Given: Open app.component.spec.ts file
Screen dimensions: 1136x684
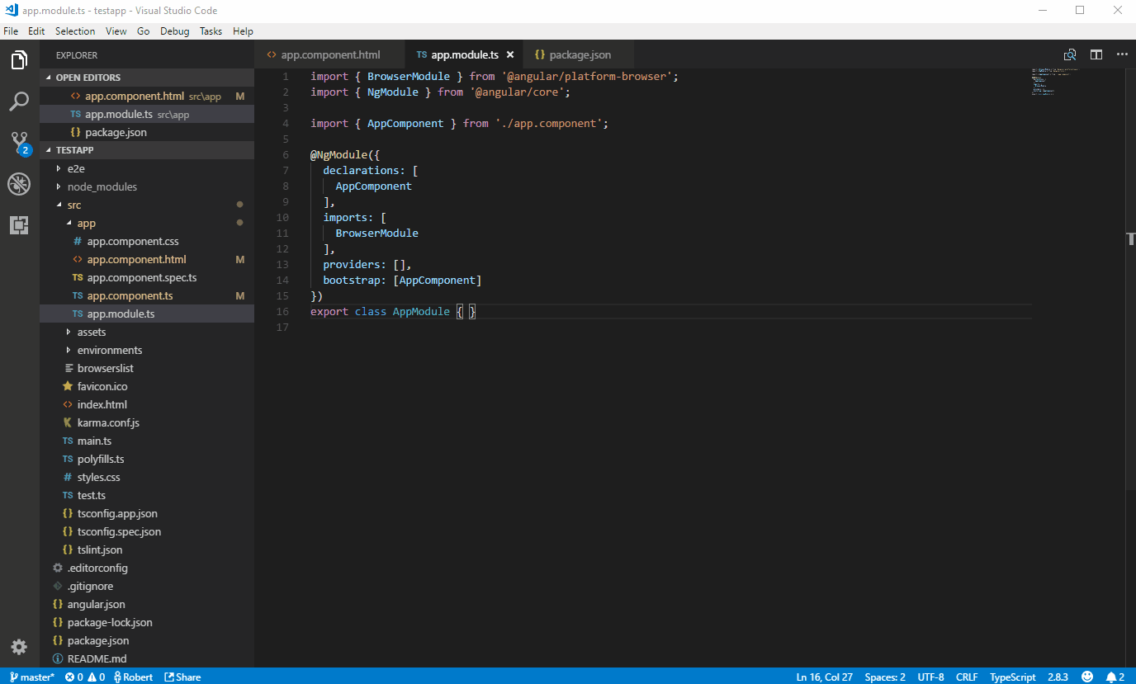Looking at the screenshot, I should pos(147,277).
